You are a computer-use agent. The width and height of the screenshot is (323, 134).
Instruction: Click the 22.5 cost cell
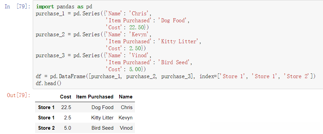pos(66,107)
